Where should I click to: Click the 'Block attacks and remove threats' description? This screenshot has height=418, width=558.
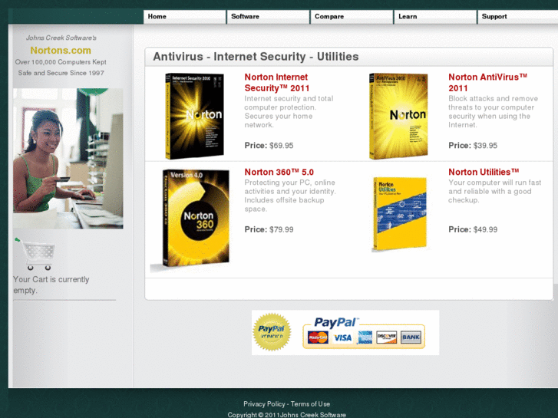[493, 112]
